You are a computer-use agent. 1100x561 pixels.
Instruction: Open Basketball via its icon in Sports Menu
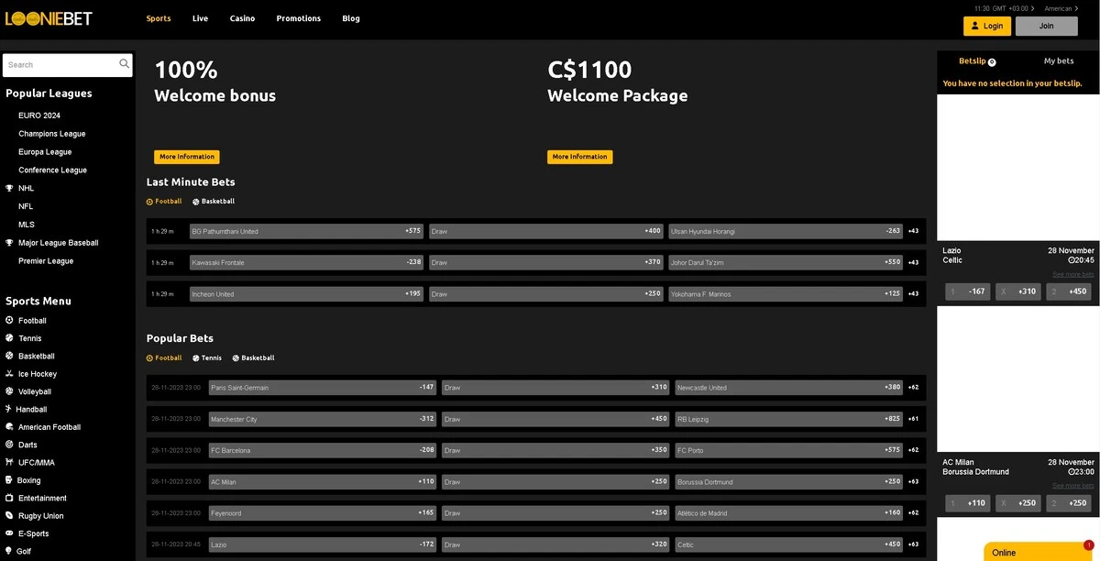[x=9, y=356]
